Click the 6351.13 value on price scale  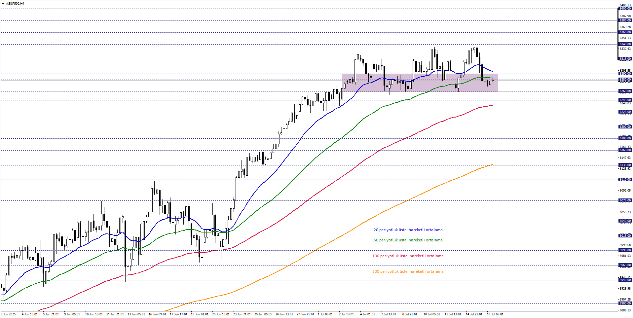pos(625,38)
